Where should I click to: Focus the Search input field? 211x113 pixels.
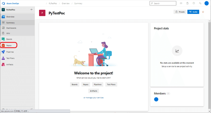click(x=163, y=3)
